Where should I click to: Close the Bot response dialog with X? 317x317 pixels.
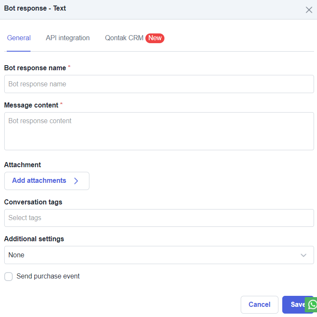[309, 10]
